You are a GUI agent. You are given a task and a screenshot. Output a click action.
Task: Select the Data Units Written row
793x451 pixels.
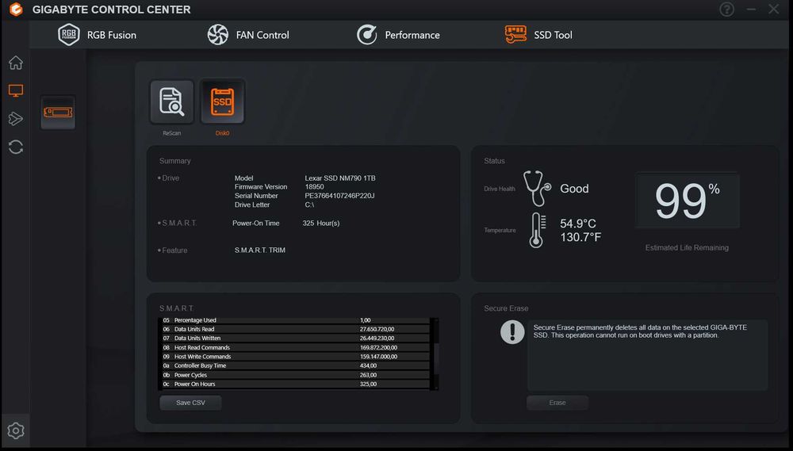pos(294,338)
